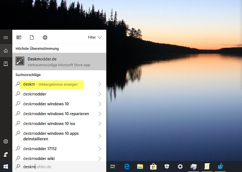Expand arrow for 'windows 10 reparieren' suggestion
Viewport: 242px width, 172px height.
(x=100, y=114)
